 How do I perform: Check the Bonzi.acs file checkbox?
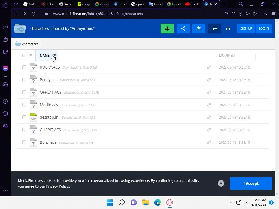coord(24,142)
